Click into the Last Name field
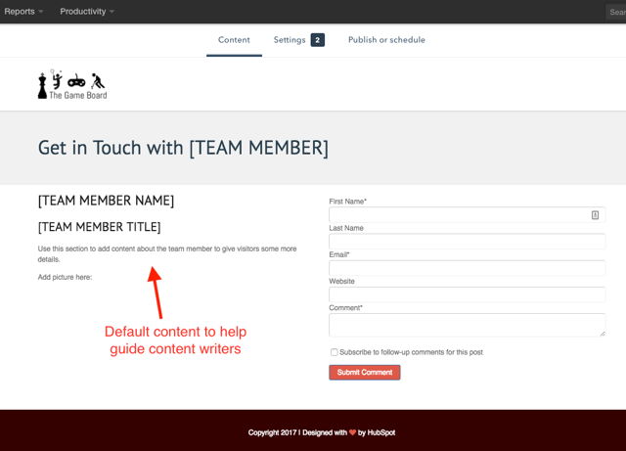626x451 pixels. tap(467, 241)
